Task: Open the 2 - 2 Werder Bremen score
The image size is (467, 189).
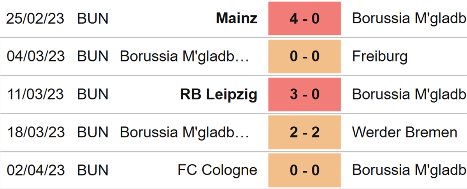Action: [x=304, y=132]
